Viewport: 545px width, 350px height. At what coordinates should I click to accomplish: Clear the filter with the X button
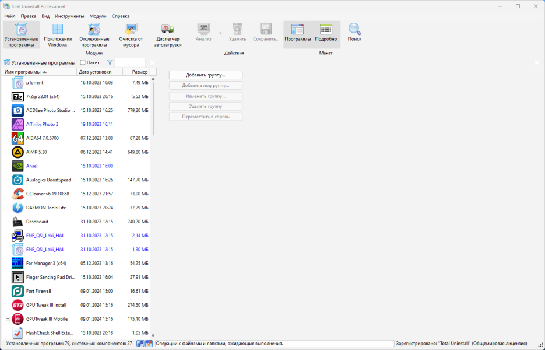click(152, 62)
